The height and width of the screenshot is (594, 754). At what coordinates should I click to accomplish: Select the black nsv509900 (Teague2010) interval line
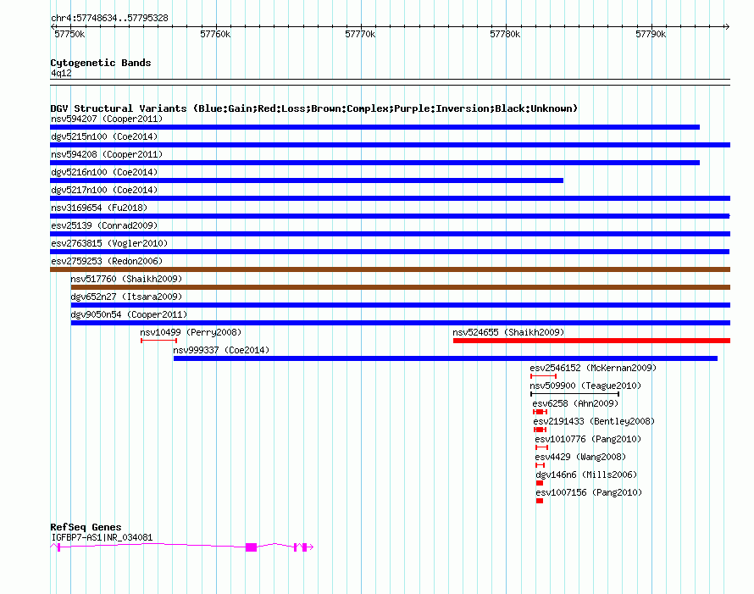coord(574,394)
